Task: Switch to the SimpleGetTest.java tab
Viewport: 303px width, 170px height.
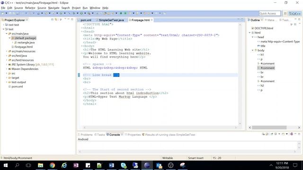Action: (x=111, y=20)
